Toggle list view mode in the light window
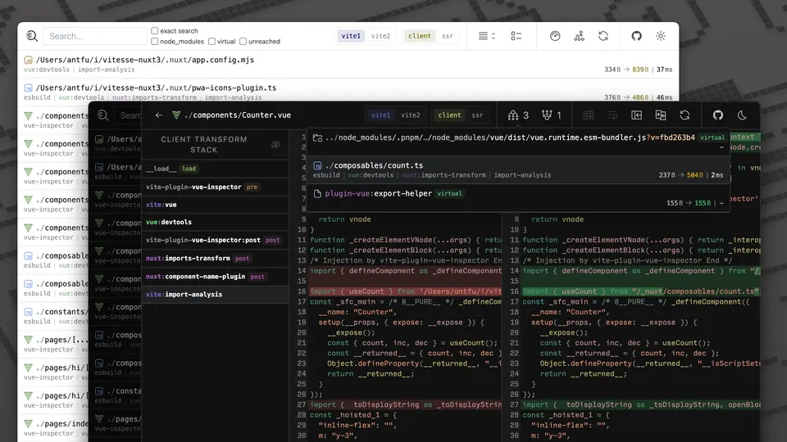 [x=516, y=36]
